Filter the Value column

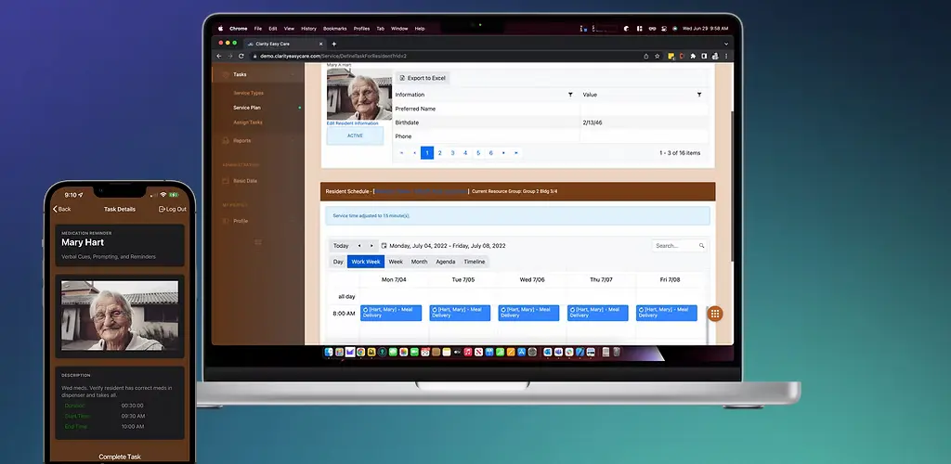click(x=699, y=95)
